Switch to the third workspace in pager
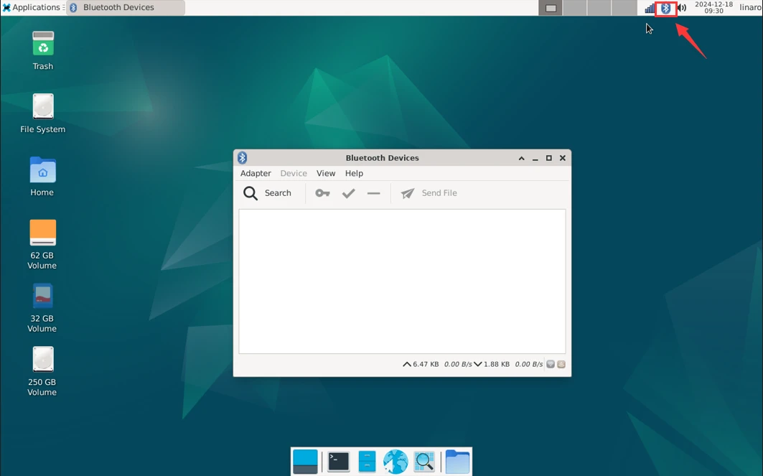The image size is (763, 476). 599,8
